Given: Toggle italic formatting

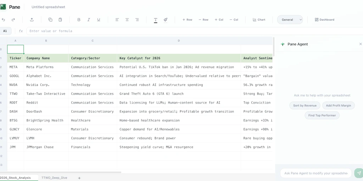Looking at the screenshot, I should 88,20.
